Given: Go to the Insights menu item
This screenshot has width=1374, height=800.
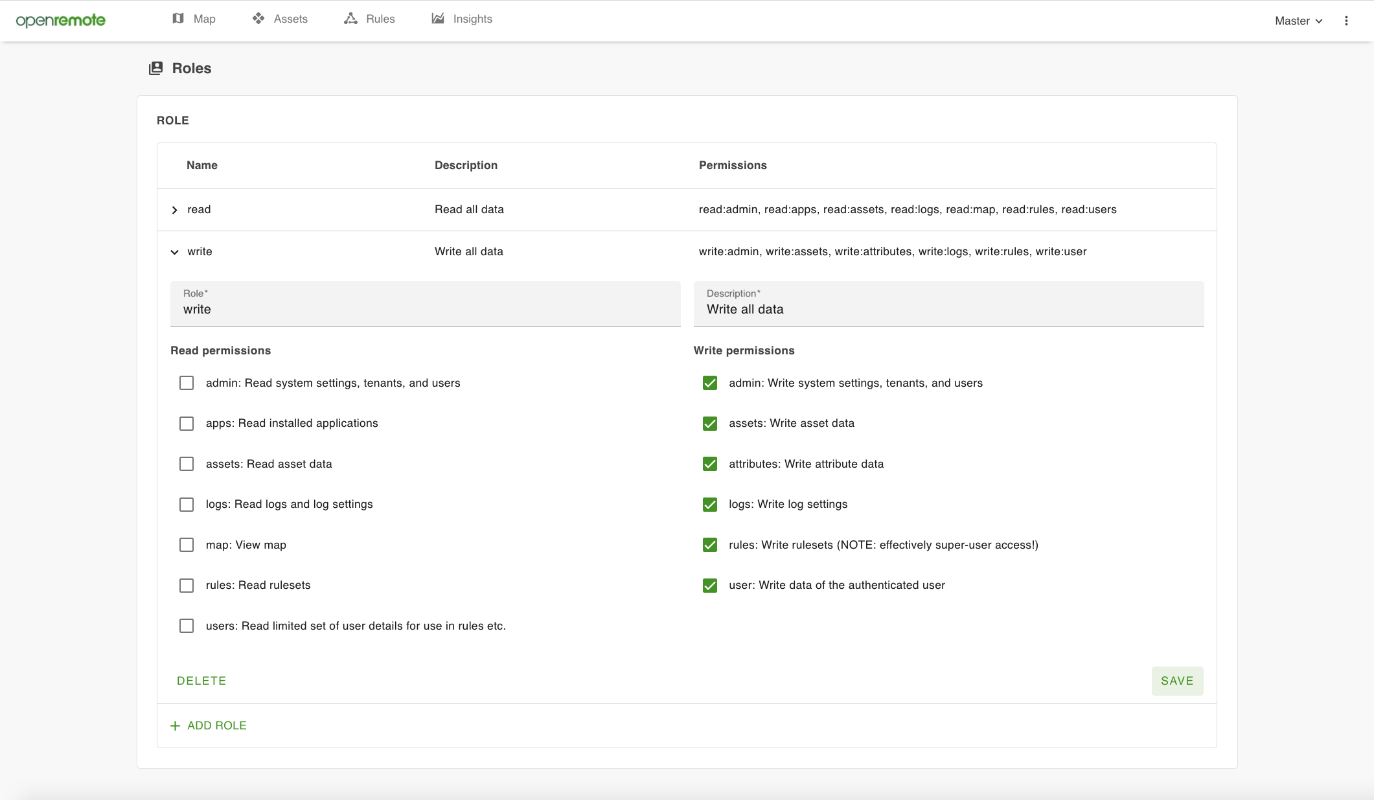Looking at the screenshot, I should [x=472, y=19].
